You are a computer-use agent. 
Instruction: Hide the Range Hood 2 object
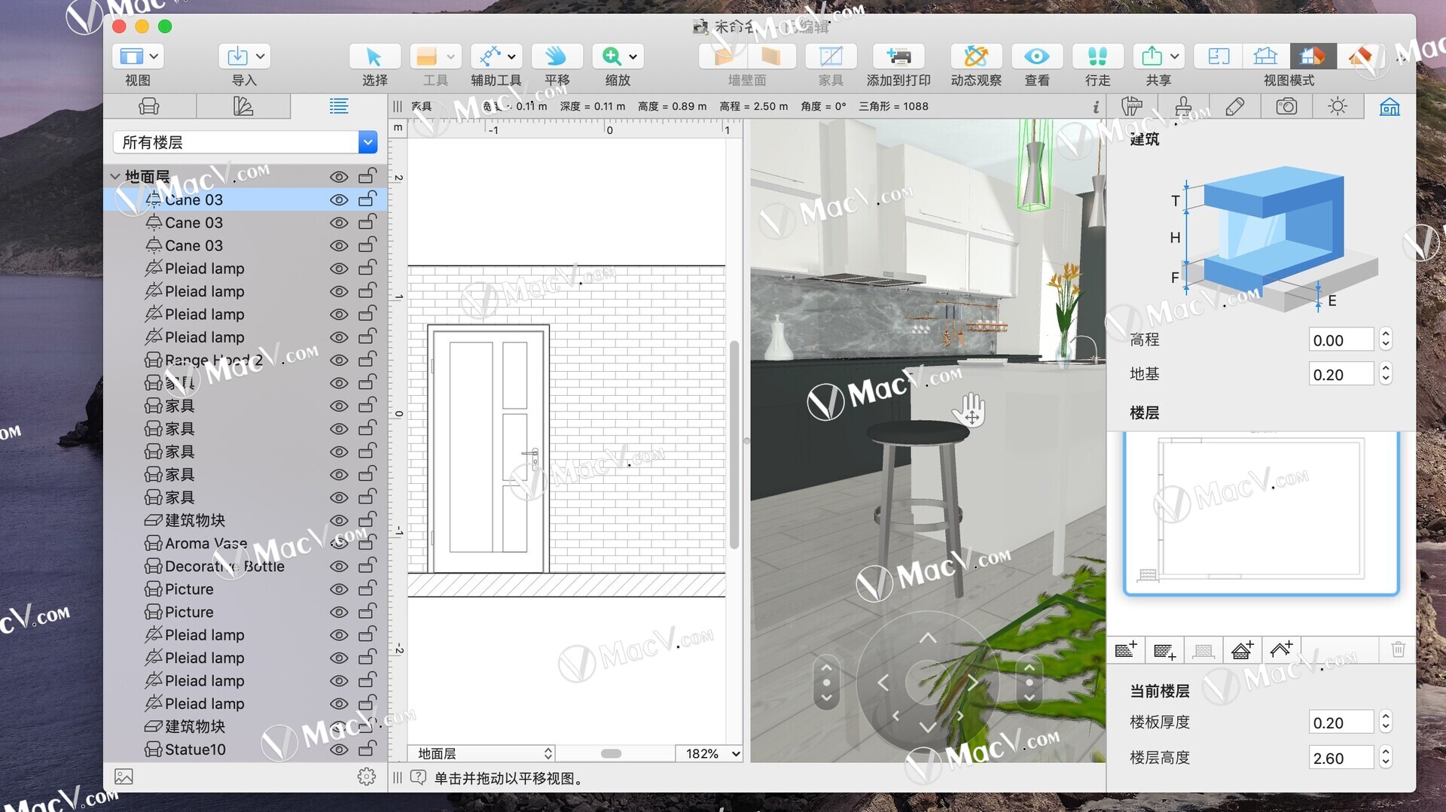coord(339,360)
